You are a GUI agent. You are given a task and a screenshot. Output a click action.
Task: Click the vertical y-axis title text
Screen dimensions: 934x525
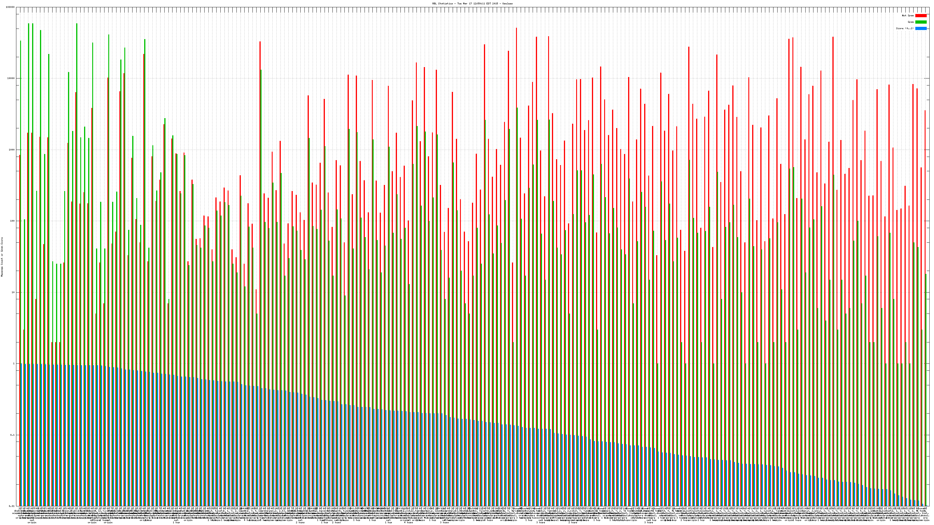click(x=2, y=257)
